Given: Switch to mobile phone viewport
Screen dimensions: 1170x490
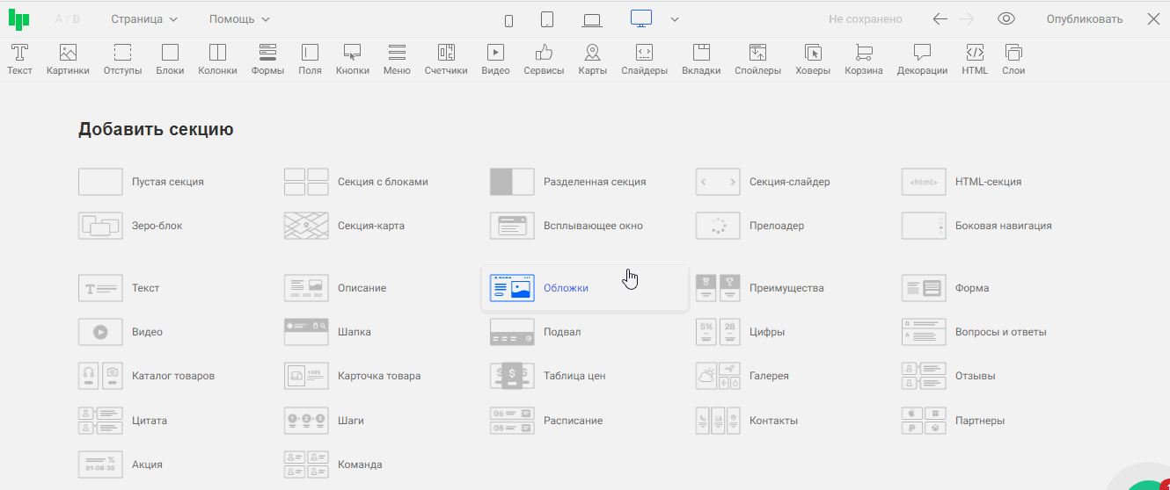Looking at the screenshot, I should 508,20.
